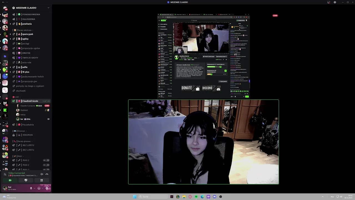Screen dimensions: 355x200
Task: Open Microsoft Edge from the taskbar
Action: point(202,197)
